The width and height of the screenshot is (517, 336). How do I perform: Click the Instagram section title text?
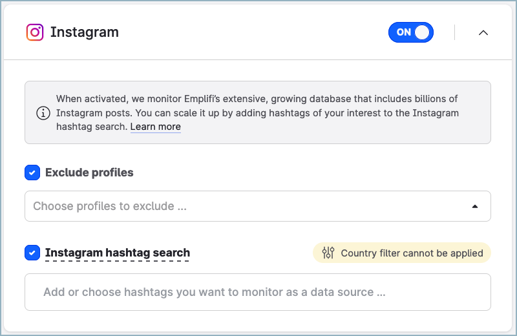click(x=85, y=32)
